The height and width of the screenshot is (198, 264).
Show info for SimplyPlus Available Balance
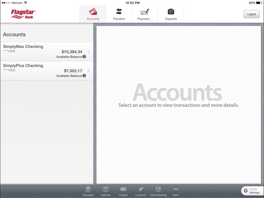(x=84, y=76)
